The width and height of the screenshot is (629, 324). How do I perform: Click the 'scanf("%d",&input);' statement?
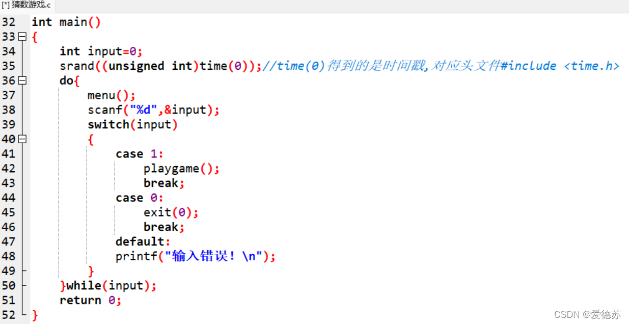(153, 110)
